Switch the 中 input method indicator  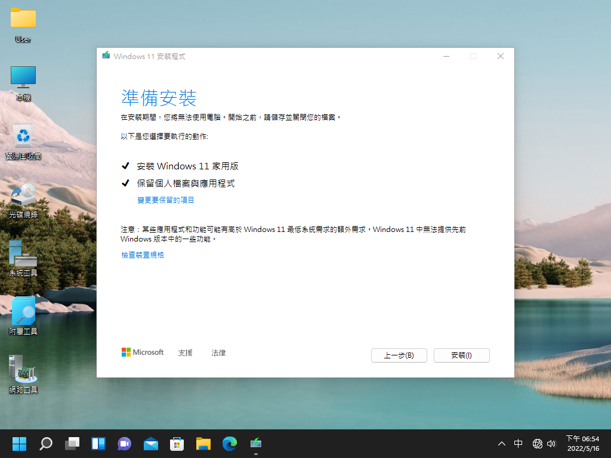519,444
